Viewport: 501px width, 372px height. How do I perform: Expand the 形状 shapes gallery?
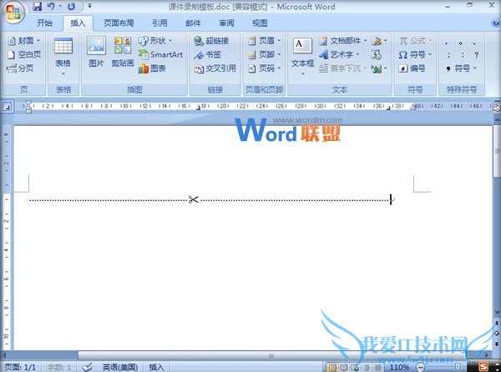coord(155,41)
